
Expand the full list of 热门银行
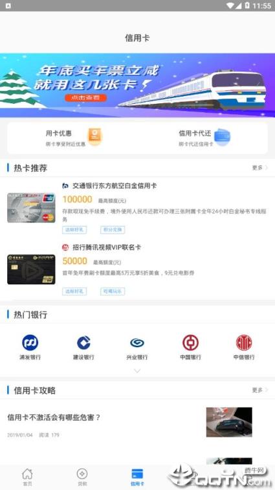(x=137, y=371)
